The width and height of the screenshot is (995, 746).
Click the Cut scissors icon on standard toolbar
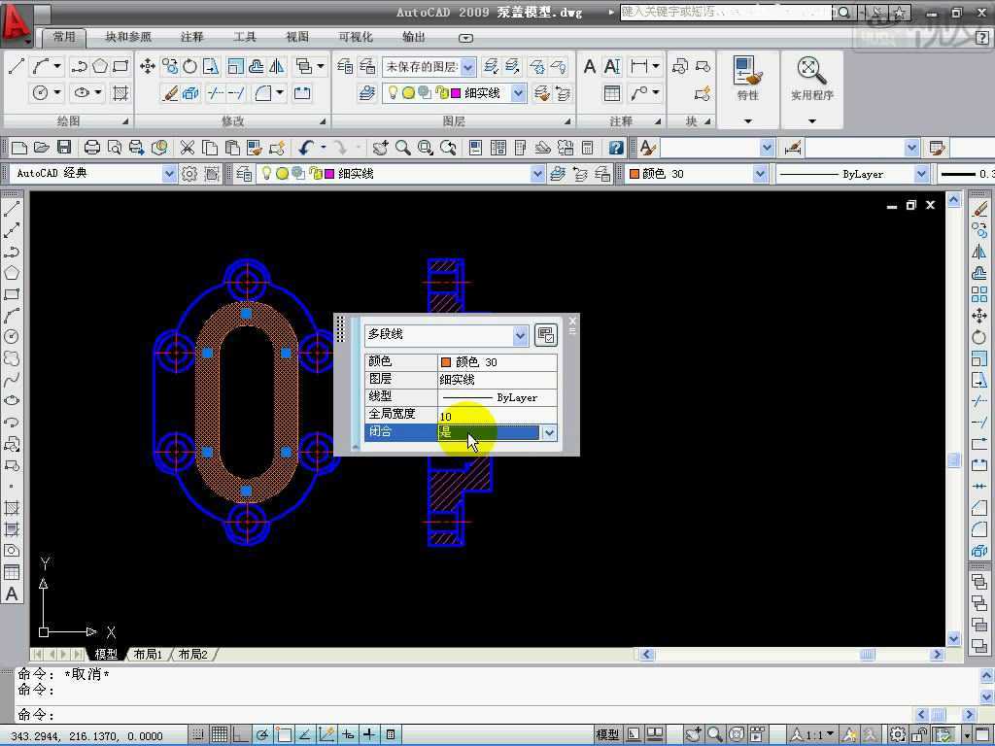[x=188, y=148]
